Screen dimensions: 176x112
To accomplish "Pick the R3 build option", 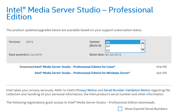I will coord(123,51).
